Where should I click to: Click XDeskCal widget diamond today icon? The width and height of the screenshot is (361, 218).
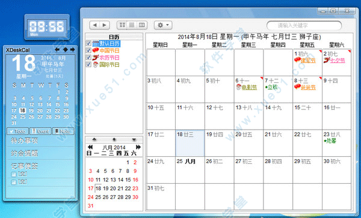point(66,50)
